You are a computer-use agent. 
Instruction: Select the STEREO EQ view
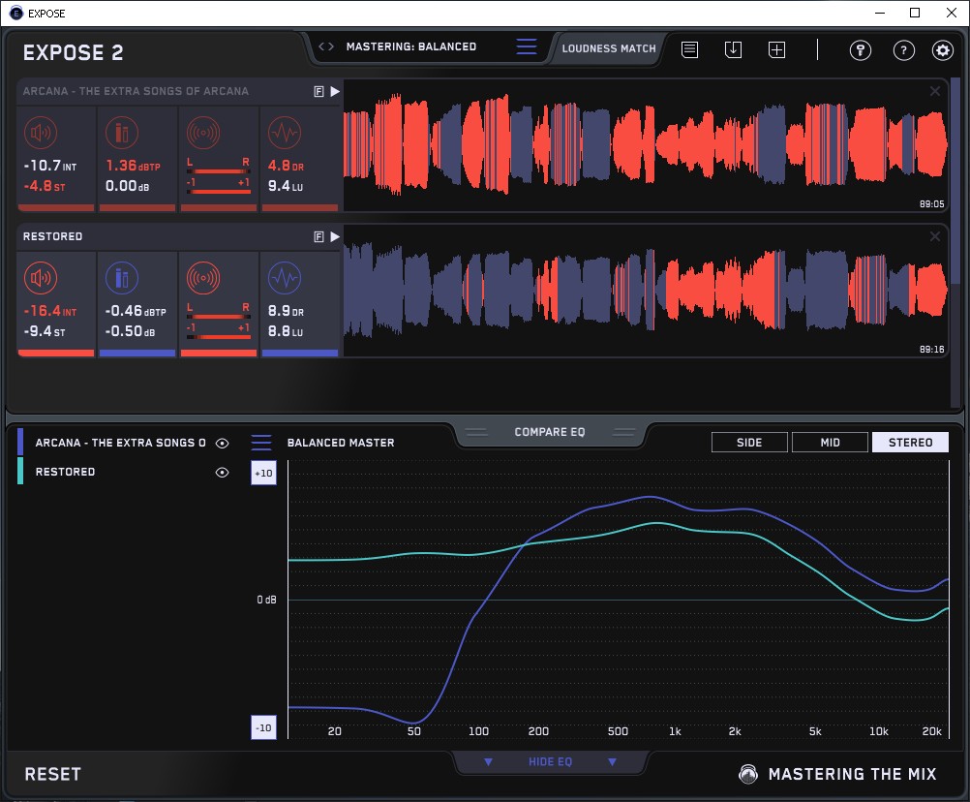pyautogui.click(x=910, y=443)
